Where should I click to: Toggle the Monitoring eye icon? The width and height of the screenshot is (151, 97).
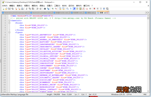(90, 9)
